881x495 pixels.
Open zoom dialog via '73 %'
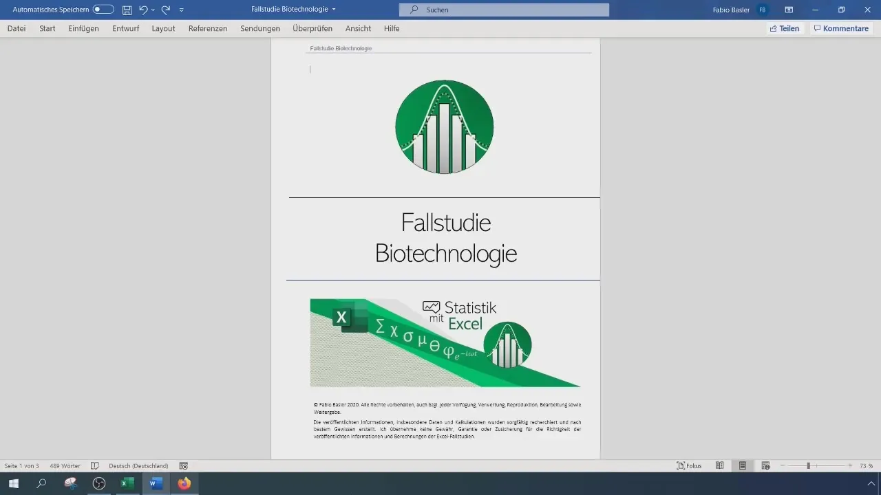coord(866,465)
